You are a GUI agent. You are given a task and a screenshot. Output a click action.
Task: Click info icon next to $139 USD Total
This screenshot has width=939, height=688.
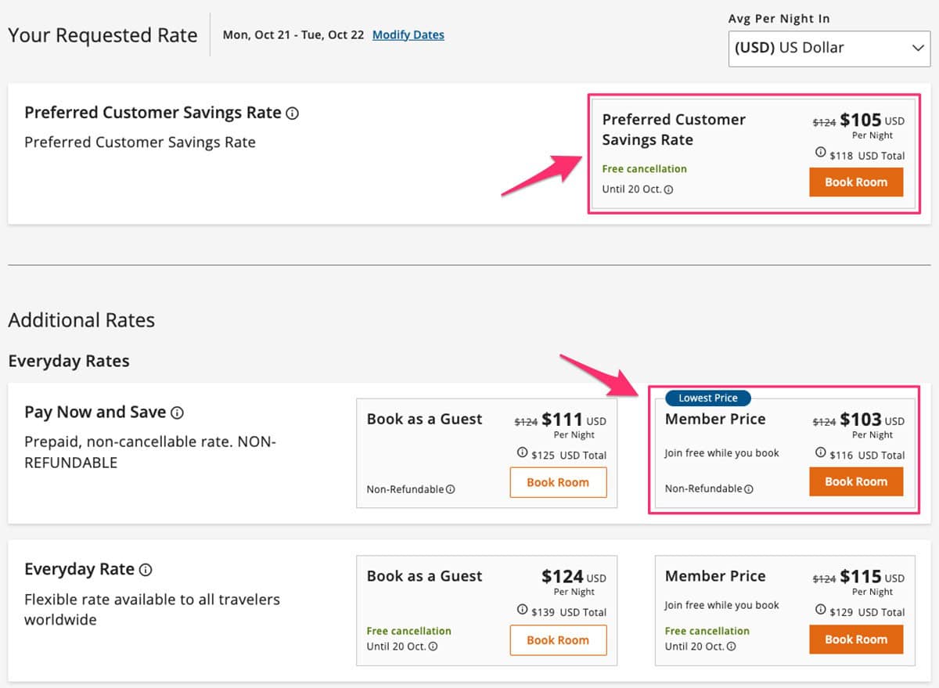point(522,611)
